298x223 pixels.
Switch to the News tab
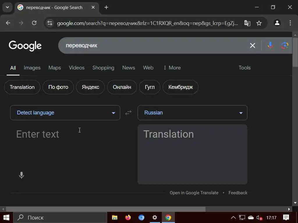click(129, 68)
